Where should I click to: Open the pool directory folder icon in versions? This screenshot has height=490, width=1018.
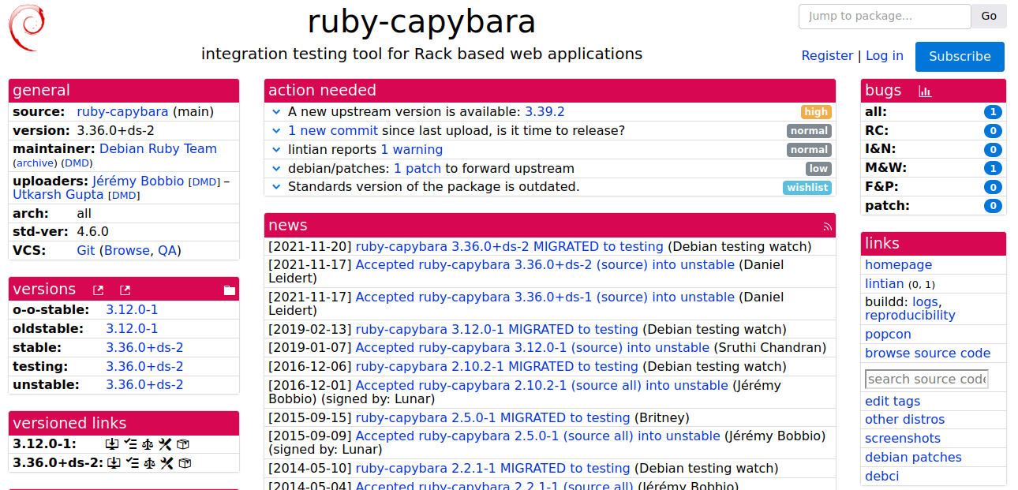click(x=230, y=290)
